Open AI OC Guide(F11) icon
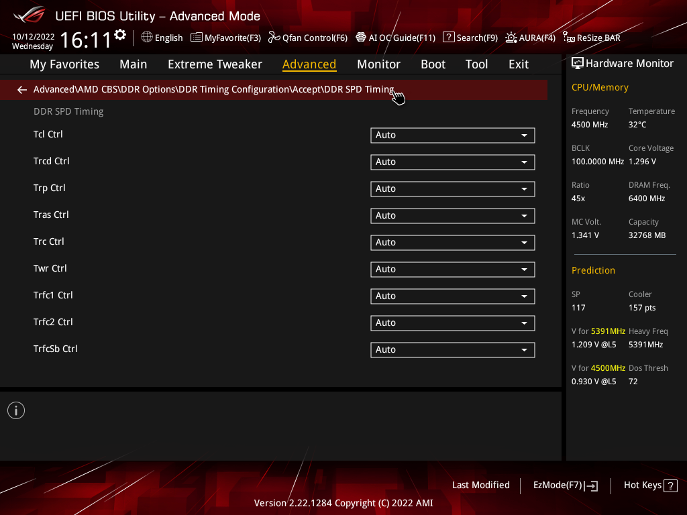This screenshot has height=515, width=687. [x=360, y=38]
